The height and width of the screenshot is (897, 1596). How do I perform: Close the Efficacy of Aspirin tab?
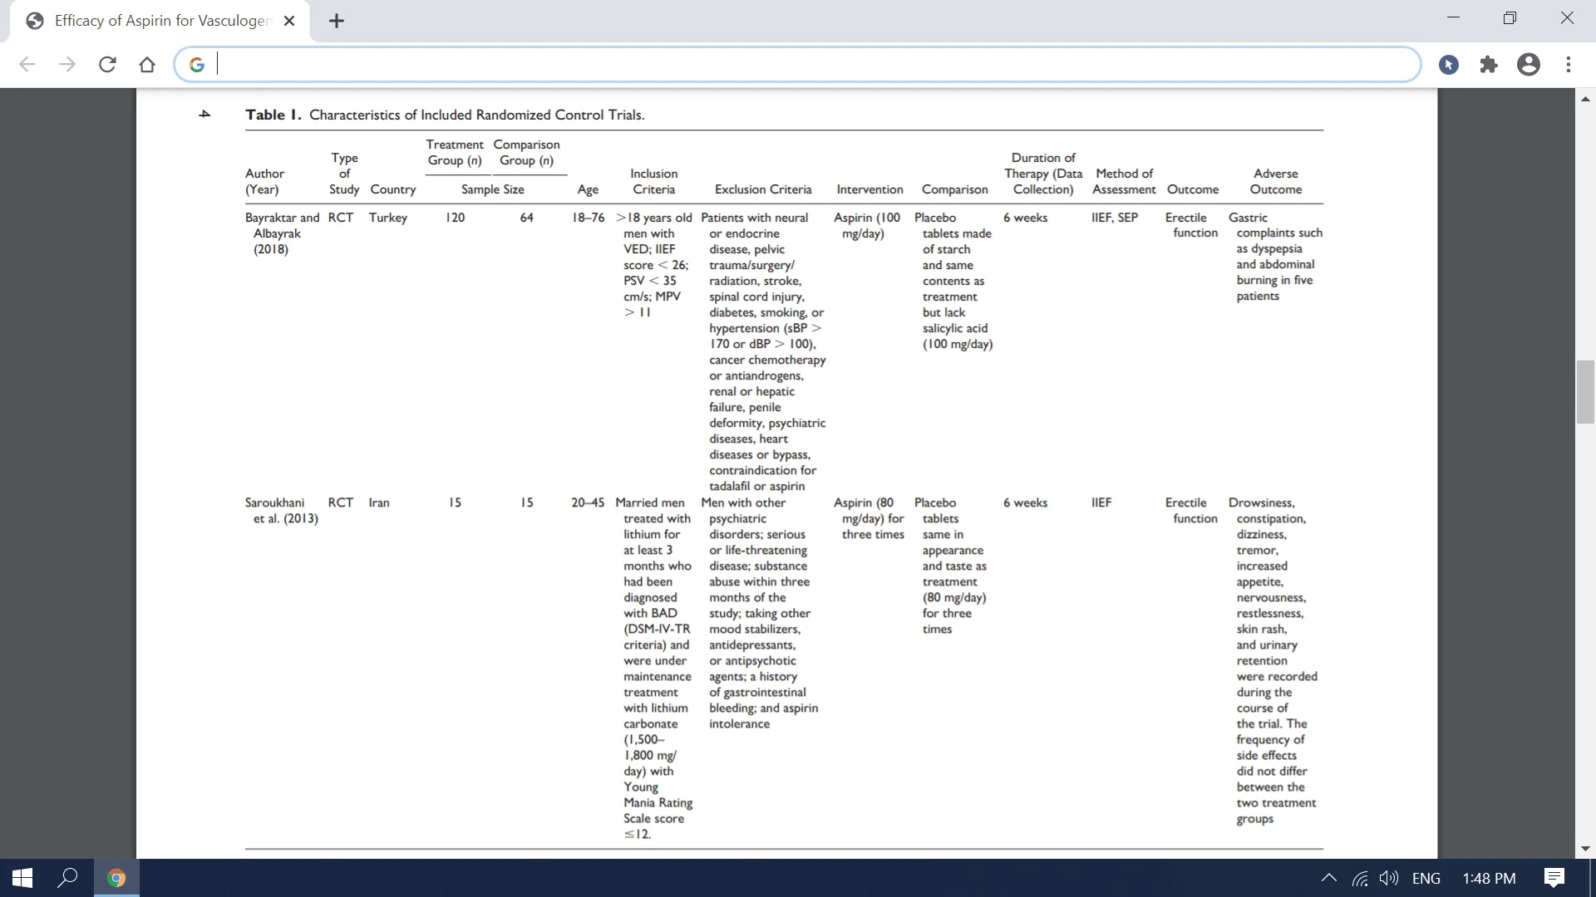(289, 21)
